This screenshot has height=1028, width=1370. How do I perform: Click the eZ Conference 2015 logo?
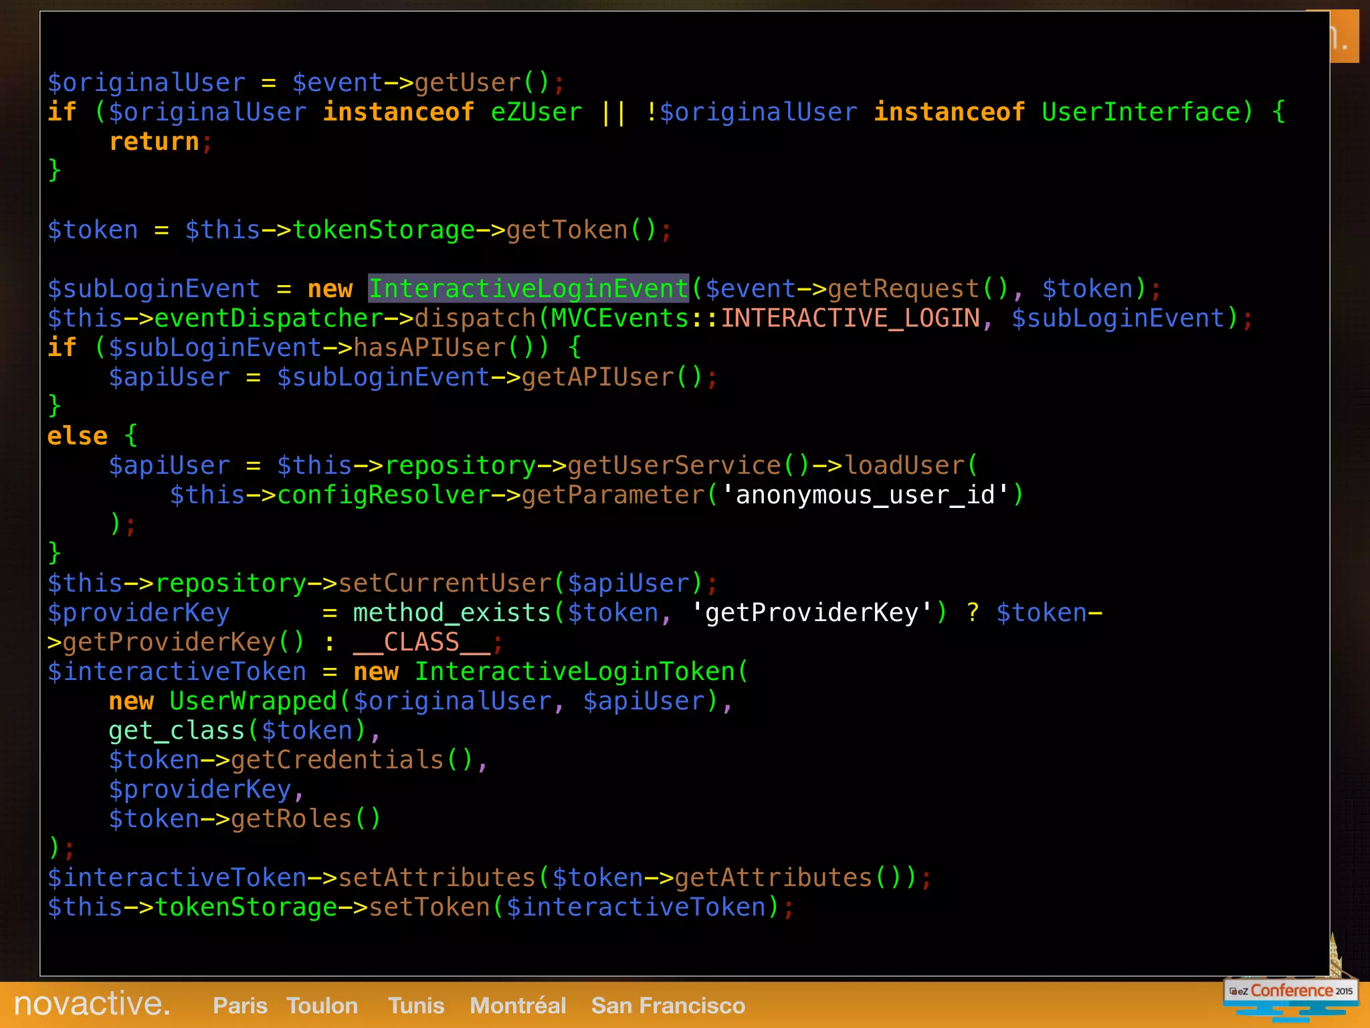1290,991
